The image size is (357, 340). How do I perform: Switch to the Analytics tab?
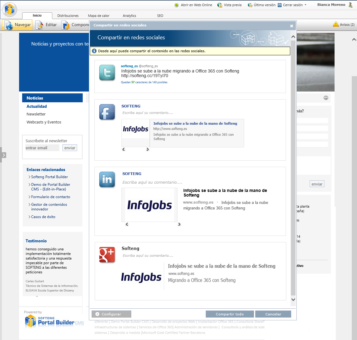click(x=129, y=16)
